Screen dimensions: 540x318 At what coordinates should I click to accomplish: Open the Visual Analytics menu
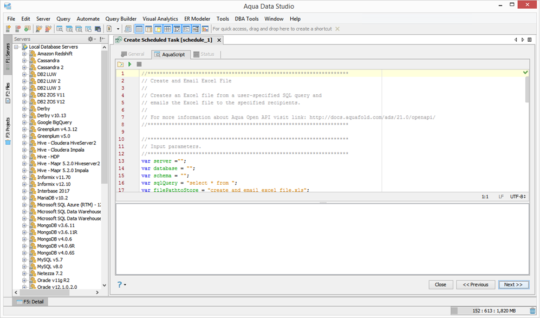tap(160, 18)
